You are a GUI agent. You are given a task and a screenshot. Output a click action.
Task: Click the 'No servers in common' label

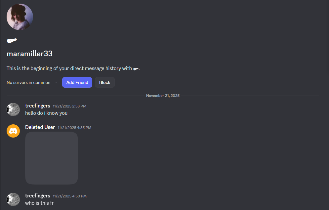(x=28, y=82)
